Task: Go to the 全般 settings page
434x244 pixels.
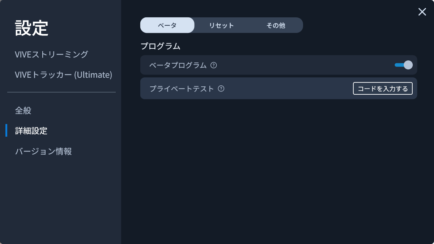Action: [x=23, y=111]
